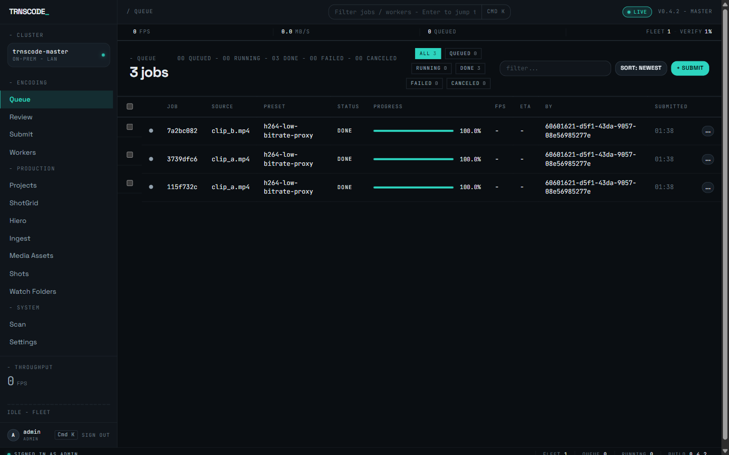Open Hiero page

click(57, 221)
